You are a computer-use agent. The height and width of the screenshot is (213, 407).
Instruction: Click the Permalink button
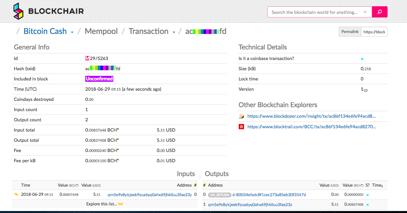click(350, 32)
